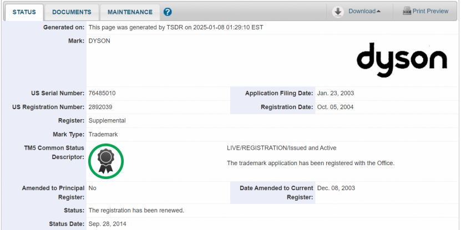
Task: Click the Mark Type value Trademark
Action: point(103,135)
